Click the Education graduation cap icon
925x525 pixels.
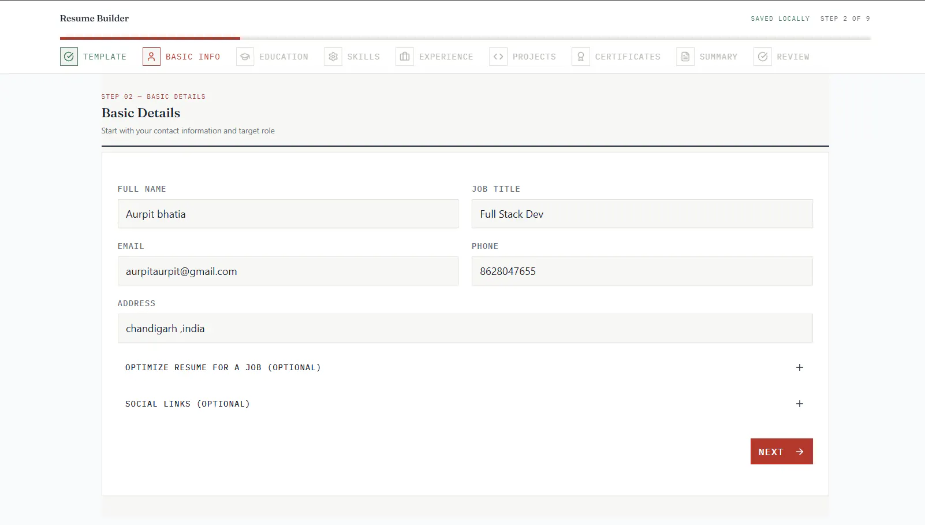245,57
